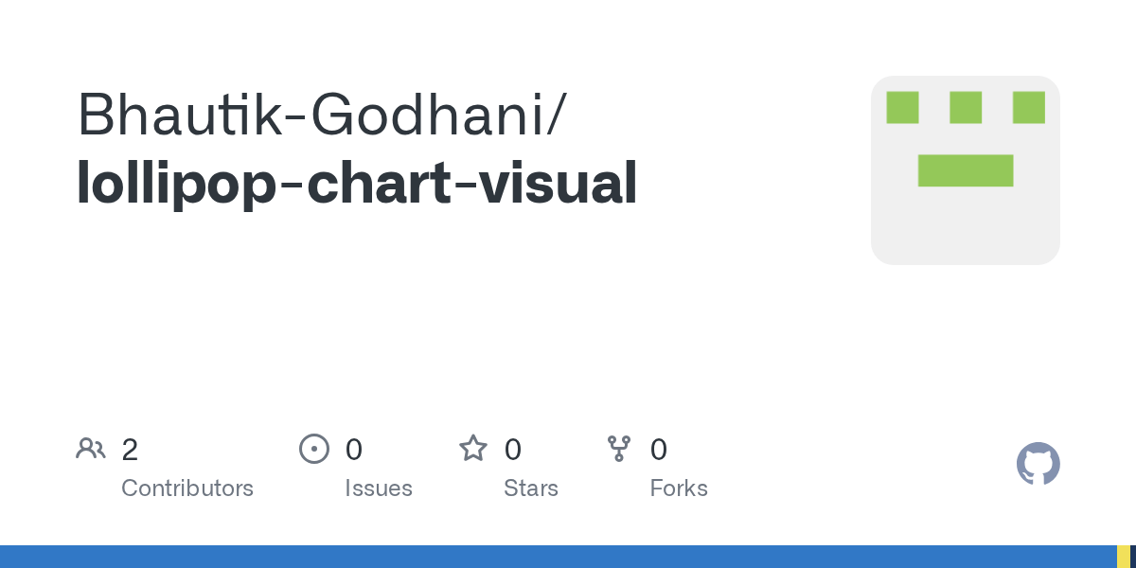Click the dark segment at the bar's end
The width and height of the screenshot is (1136, 568).
click(1133, 557)
